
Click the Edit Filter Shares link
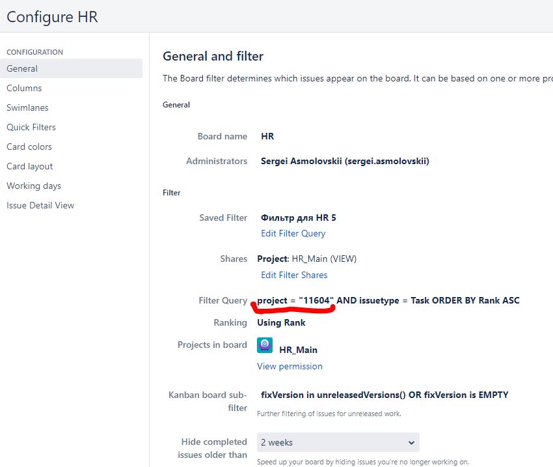tap(294, 275)
